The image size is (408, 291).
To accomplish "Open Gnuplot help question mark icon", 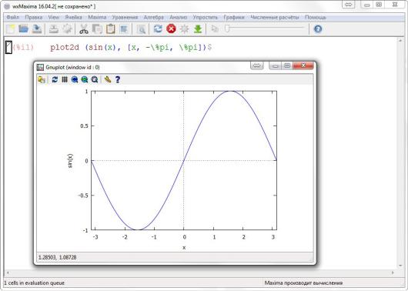I will pyautogui.click(x=118, y=79).
